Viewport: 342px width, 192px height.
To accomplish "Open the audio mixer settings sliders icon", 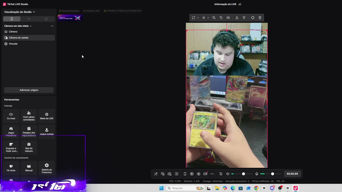I will point(221,174).
